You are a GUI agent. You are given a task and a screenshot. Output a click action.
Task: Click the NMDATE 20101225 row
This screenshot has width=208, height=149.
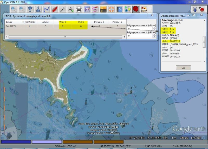click(171, 57)
